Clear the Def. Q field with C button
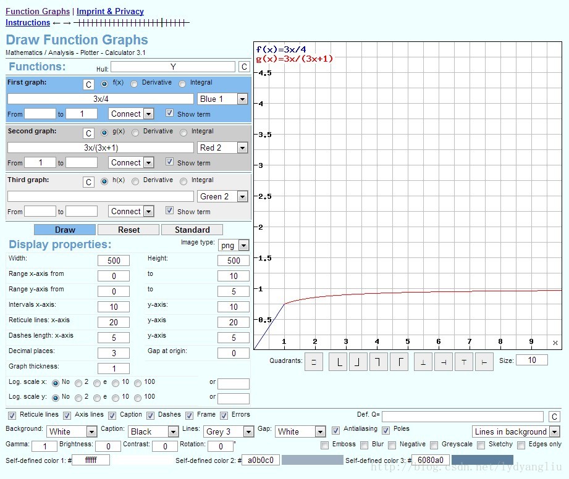 click(554, 417)
